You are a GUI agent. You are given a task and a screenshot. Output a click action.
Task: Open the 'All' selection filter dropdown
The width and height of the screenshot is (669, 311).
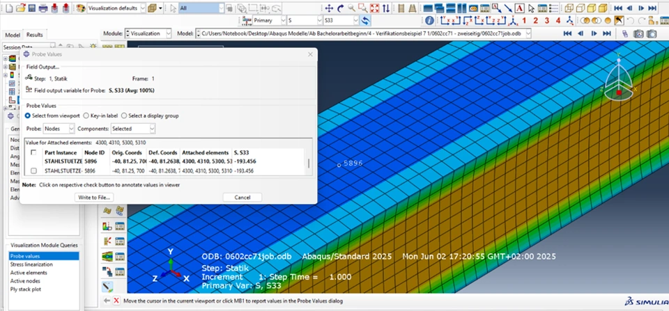point(201,8)
